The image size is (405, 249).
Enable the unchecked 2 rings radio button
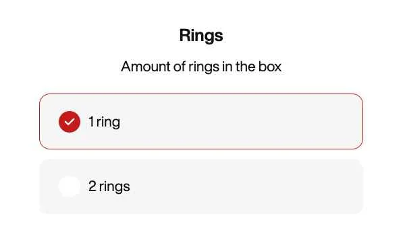(x=70, y=186)
